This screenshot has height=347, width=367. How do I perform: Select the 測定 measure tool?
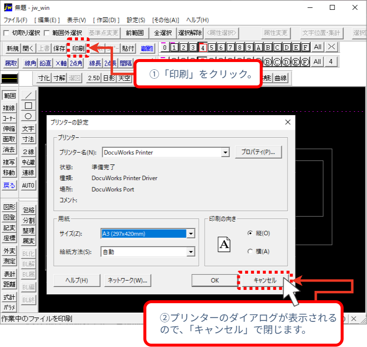point(9,261)
